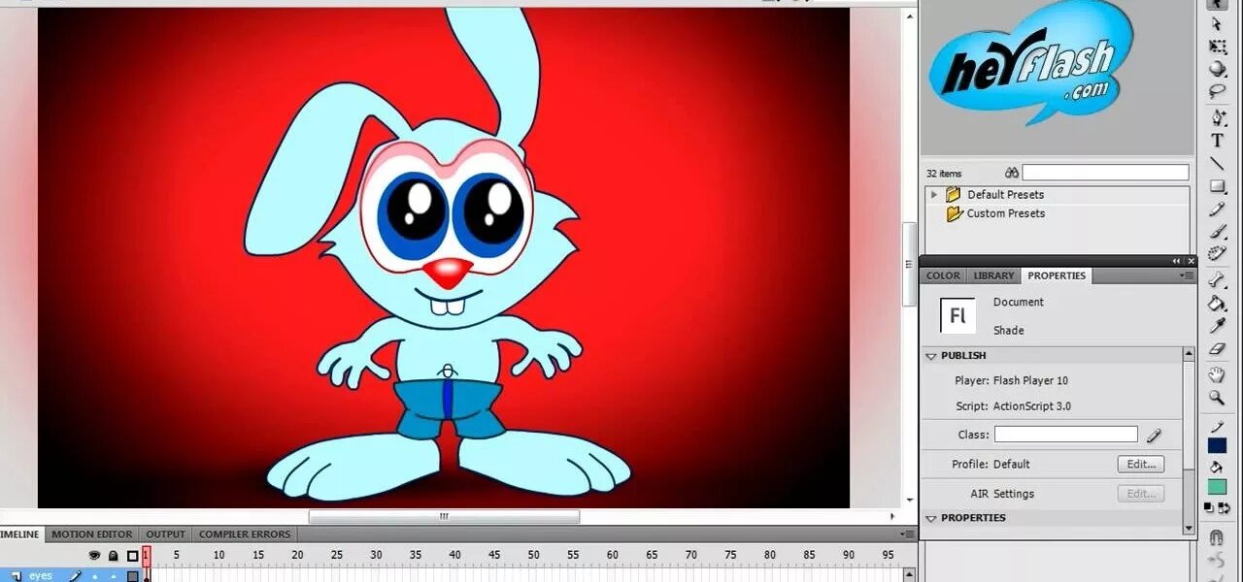Screen dimensions: 1243x582
Task: Click the stage horizontal scrollbar thumb
Action: pyautogui.click(x=444, y=517)
